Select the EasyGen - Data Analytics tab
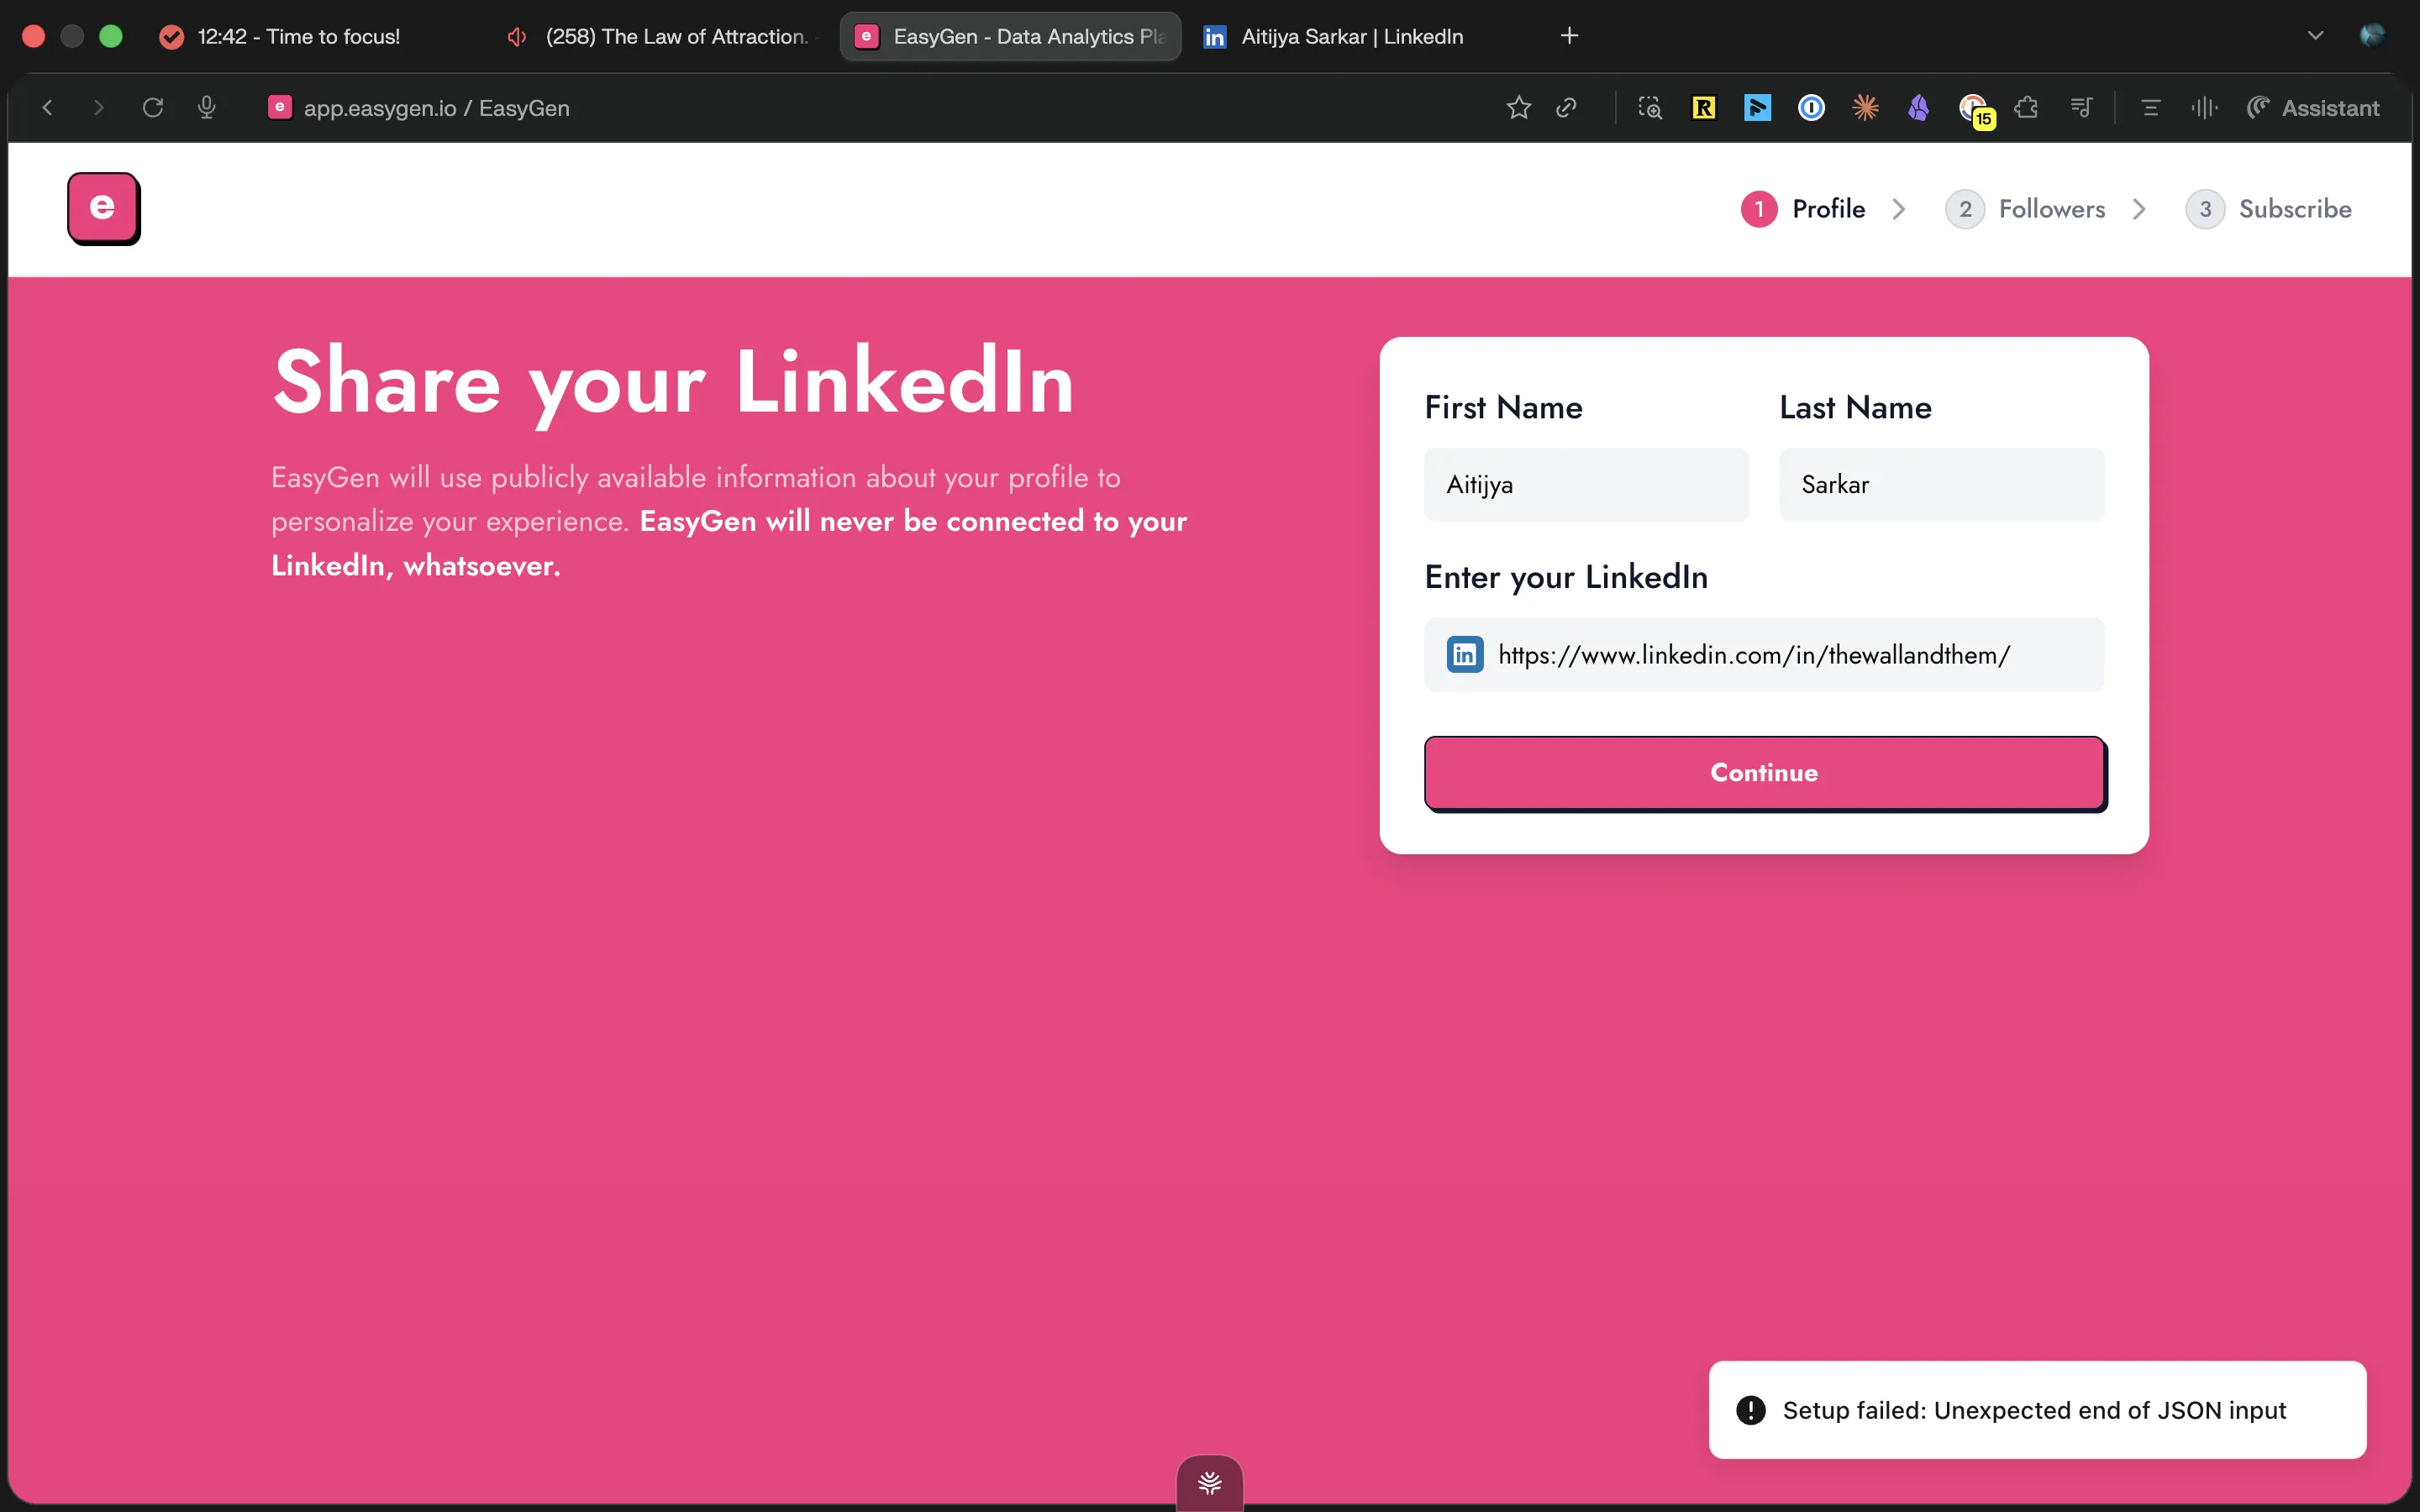The width and height of the screenshot is (2420, 1512). 1011,36
